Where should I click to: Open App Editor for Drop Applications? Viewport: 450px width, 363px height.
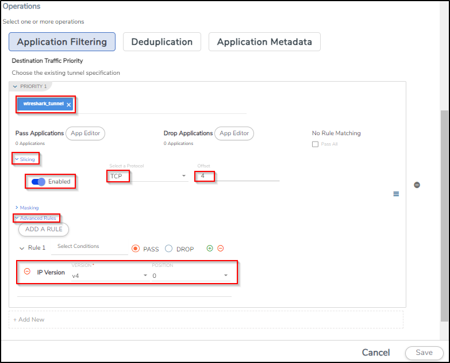(x=234, y=133)
